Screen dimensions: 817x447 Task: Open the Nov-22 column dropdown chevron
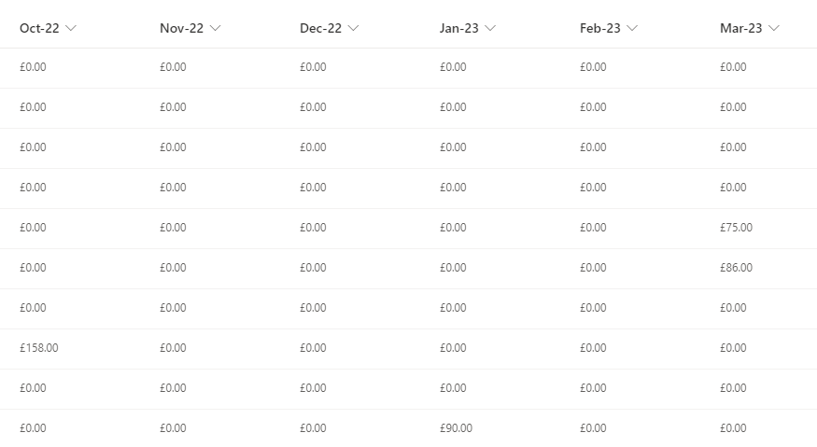215,28
